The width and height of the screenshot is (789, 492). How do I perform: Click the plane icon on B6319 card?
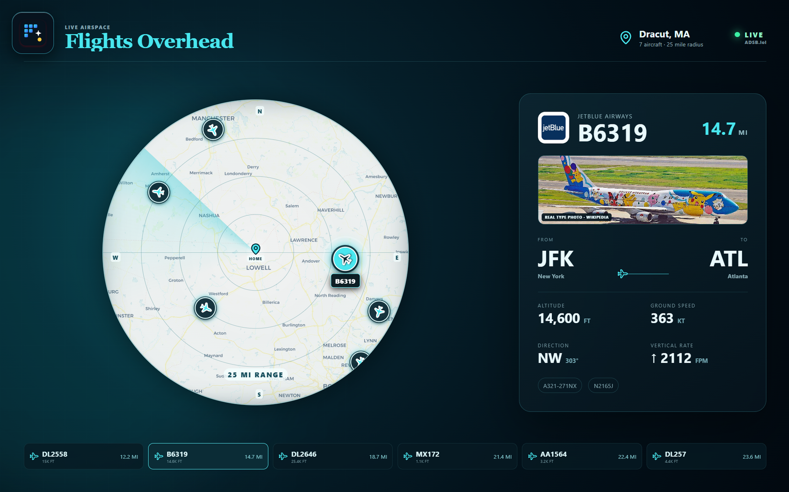point(159,457)
